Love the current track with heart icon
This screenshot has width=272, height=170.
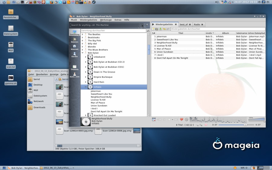(x=182, y=119)
